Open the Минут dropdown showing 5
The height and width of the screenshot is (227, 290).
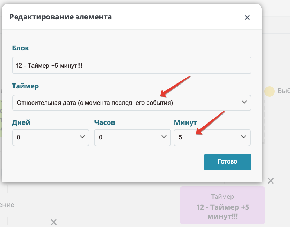[x=212, y=138]
